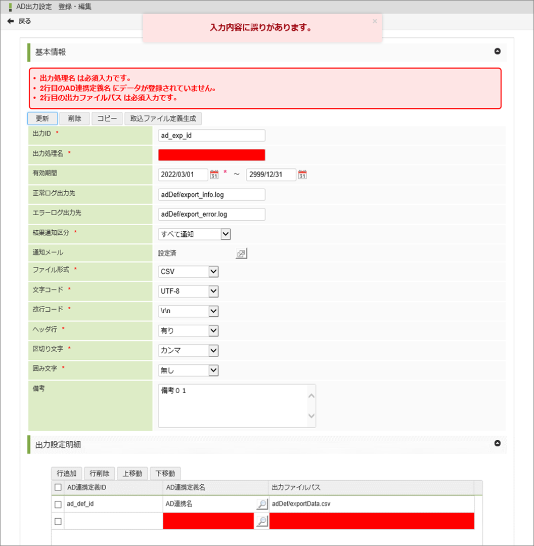Check the ad_def_id row checkbox
534x546 pixels.
click(58, 505)
